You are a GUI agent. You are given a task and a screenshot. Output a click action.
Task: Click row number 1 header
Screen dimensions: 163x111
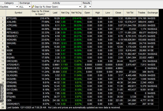[x=3, y=18]
